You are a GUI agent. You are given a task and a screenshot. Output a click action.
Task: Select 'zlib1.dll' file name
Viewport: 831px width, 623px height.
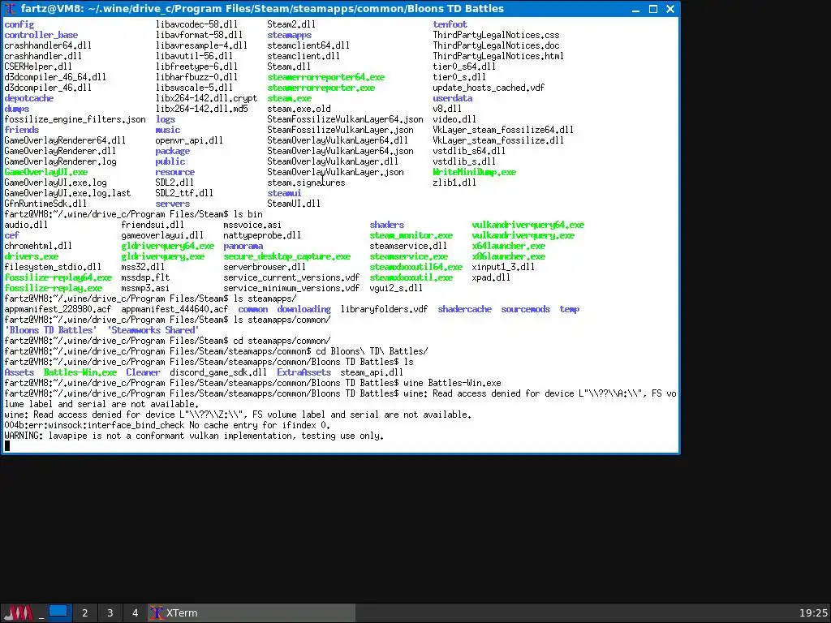pos(454,183)
